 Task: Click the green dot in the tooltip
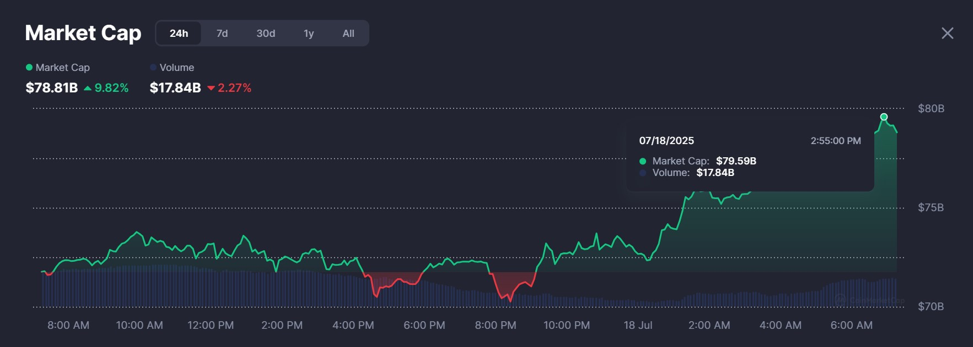643,161
